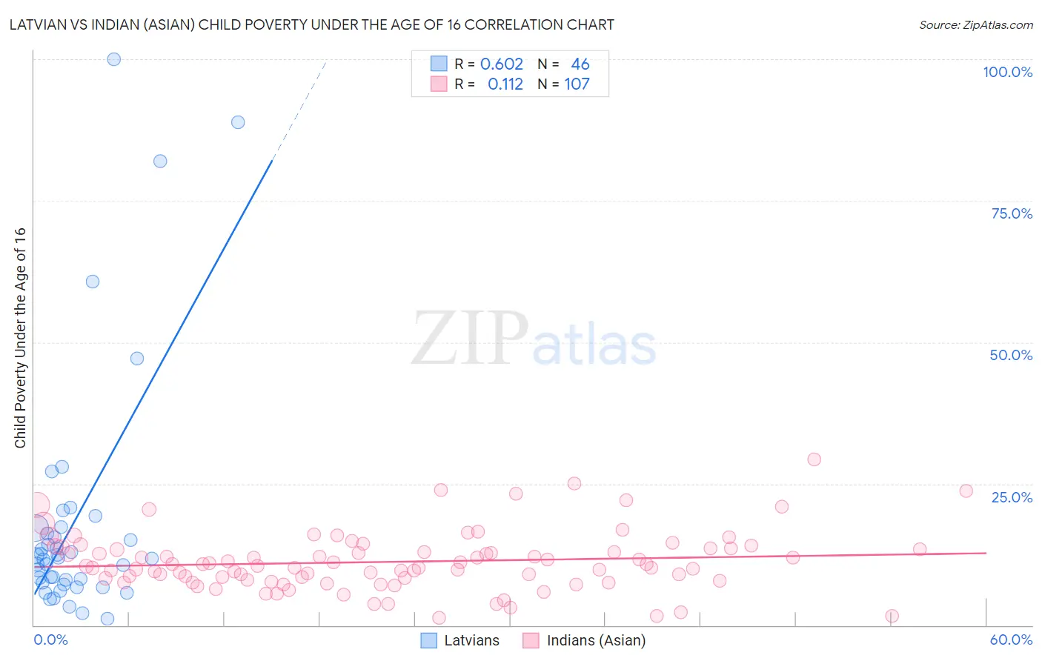This screenshot has height=661, width=1042.
Task: Select the Indians (Asian) legend label
Action: 596,640
